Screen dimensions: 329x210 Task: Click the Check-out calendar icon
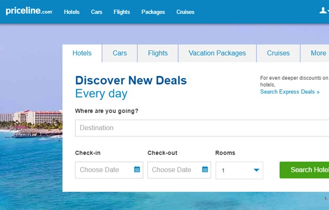click(x=205, y=170)
